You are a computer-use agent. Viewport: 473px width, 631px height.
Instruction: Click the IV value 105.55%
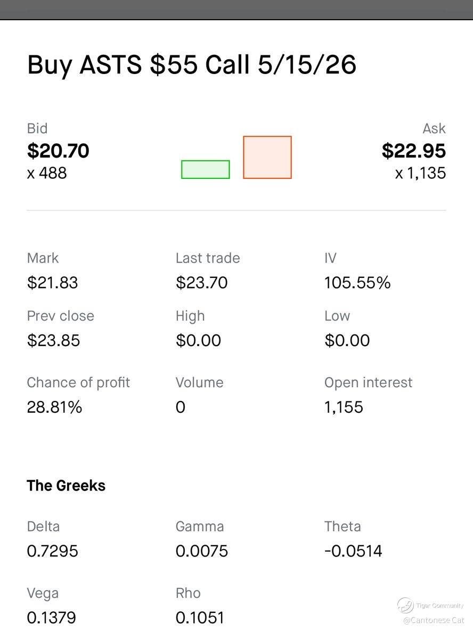coord(357,282)
